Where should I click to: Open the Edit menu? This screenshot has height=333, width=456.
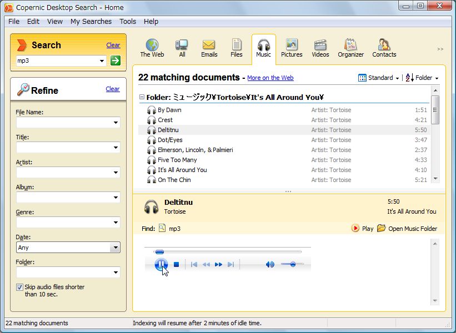33,22
